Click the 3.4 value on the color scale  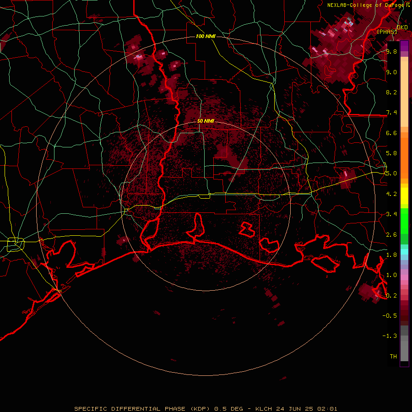point(391,214)
